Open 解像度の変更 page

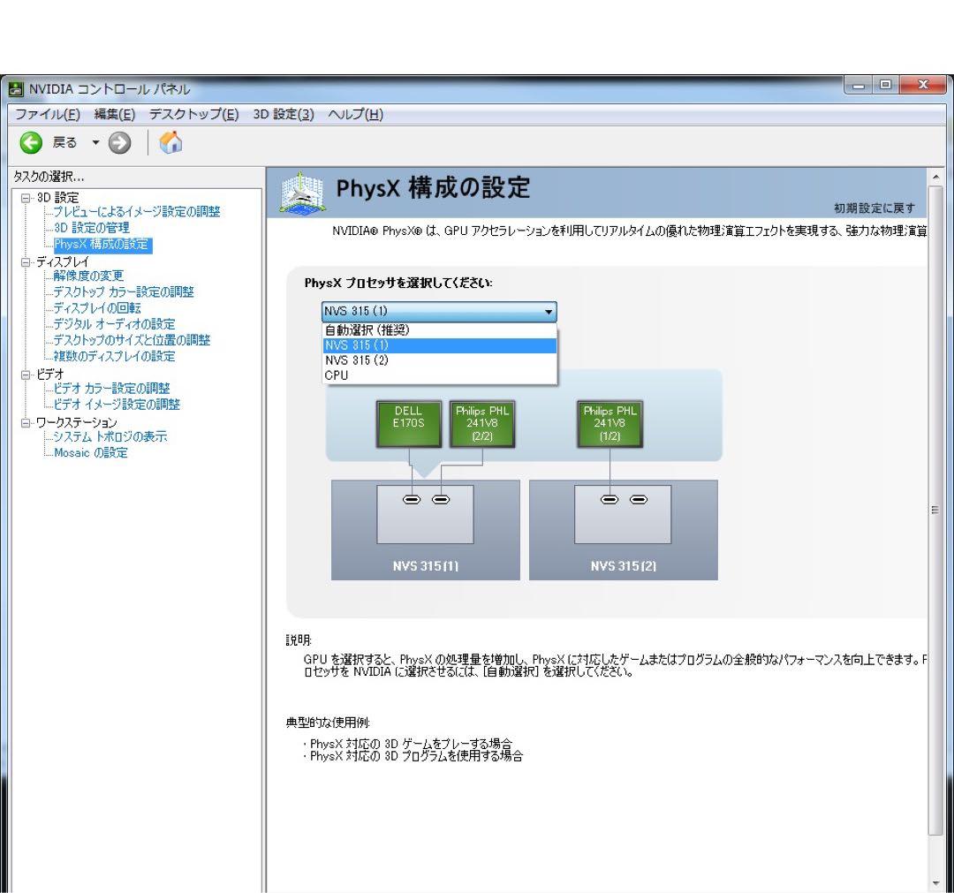click(x=88, y=276)
